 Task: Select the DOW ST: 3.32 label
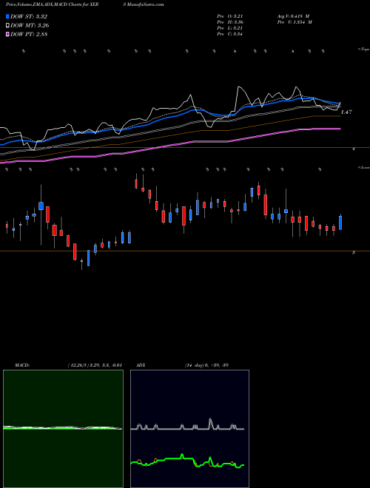click(x=29, y=16)
